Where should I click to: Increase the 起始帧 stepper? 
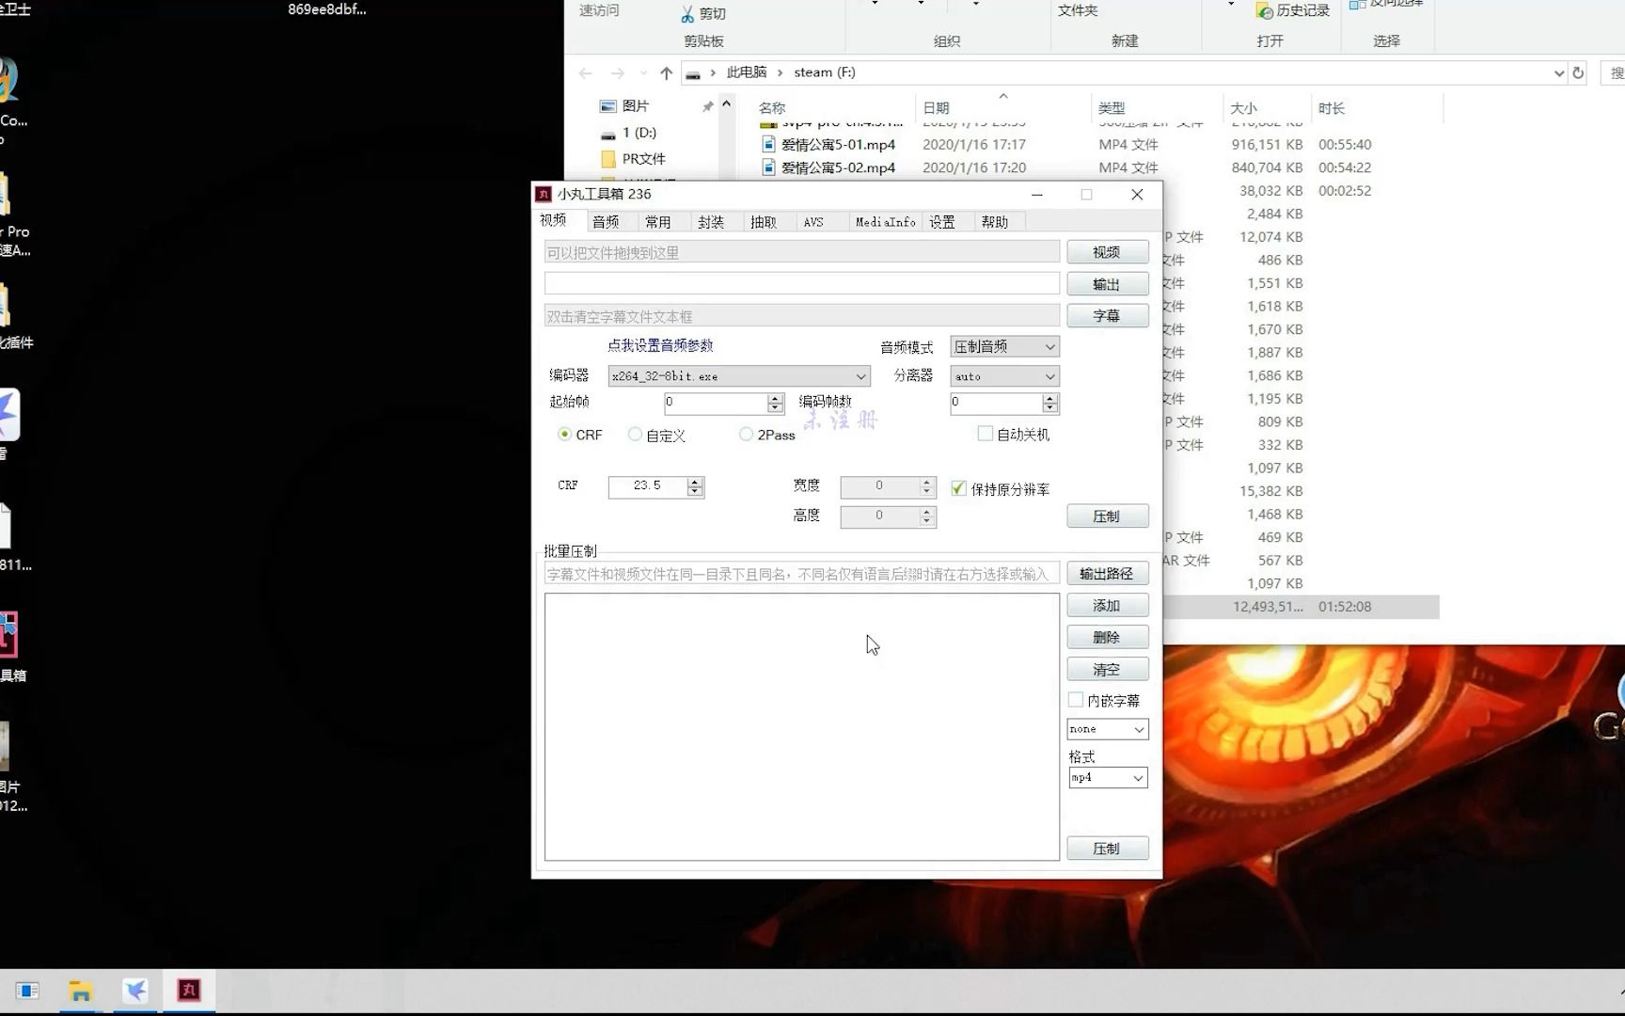point(776,398)
